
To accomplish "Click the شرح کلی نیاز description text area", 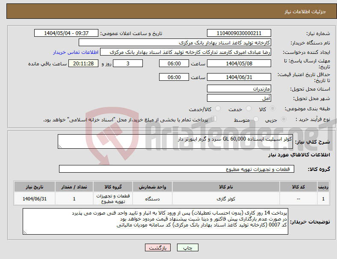I will (x=175, y=141).
